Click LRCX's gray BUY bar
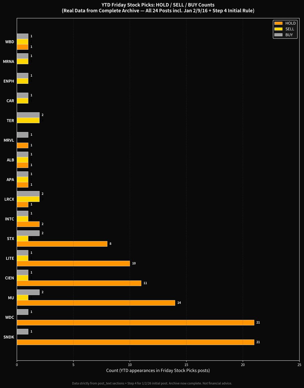Viewport: 304px width, 388px height. click(28, 194)
